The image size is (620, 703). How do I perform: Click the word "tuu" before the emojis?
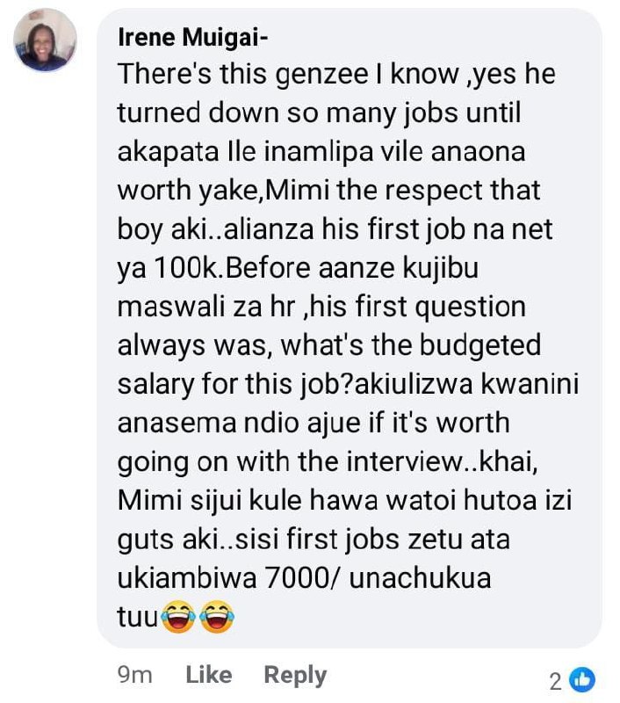138,618
